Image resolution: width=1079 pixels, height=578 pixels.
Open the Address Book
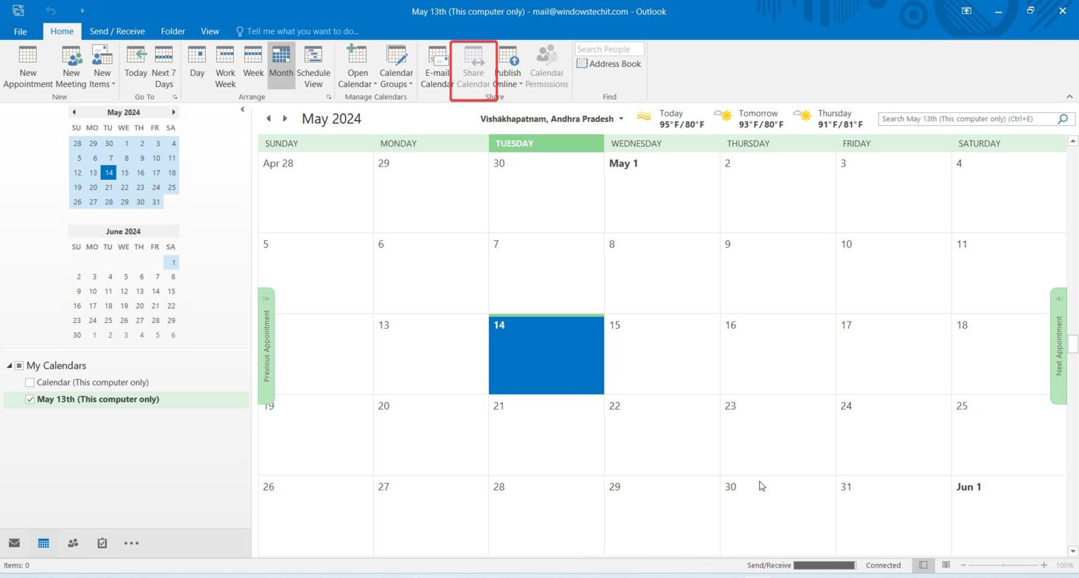tap(609, 63)
